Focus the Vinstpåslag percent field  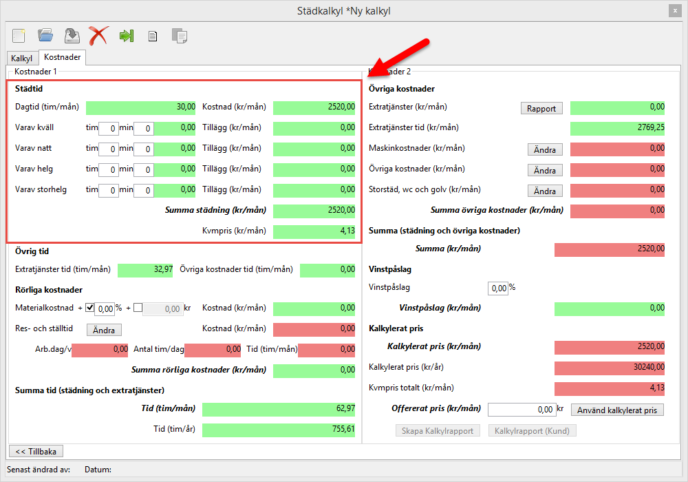(x=497, y=288)
